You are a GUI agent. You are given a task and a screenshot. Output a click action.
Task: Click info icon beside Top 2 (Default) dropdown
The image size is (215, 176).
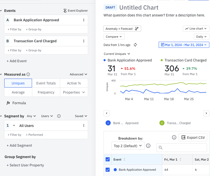coord(148,146)
